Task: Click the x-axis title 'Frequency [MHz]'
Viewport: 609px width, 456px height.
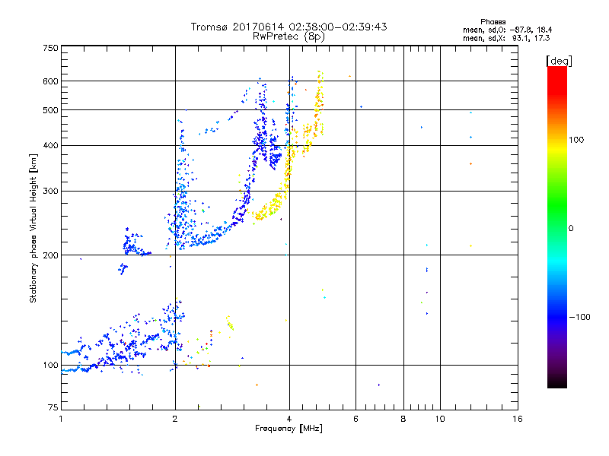Action: [x=289, y=429]
